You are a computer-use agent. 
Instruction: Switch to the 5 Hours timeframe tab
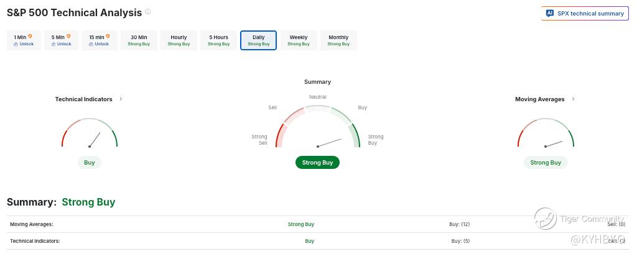pyautogui.click(x=218, y=40)
